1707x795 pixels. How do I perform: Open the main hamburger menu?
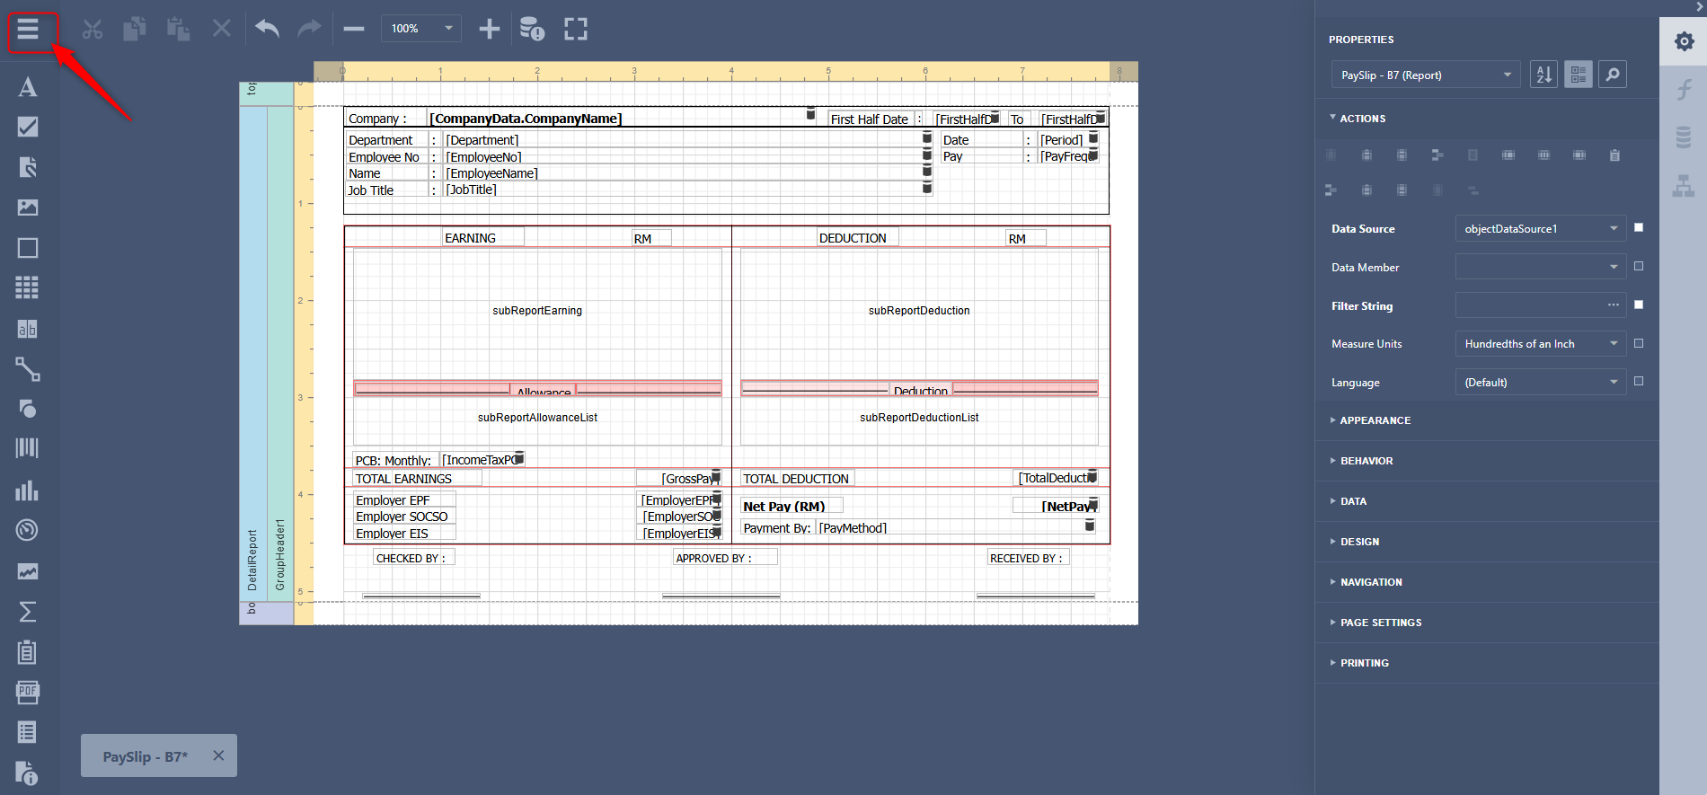(28, 29)
